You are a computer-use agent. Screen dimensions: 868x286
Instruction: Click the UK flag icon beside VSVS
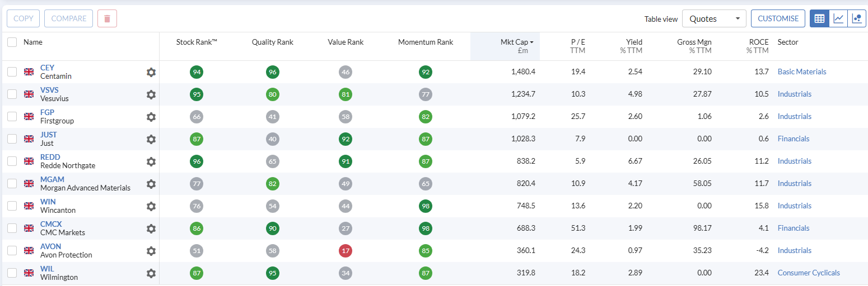29,94
